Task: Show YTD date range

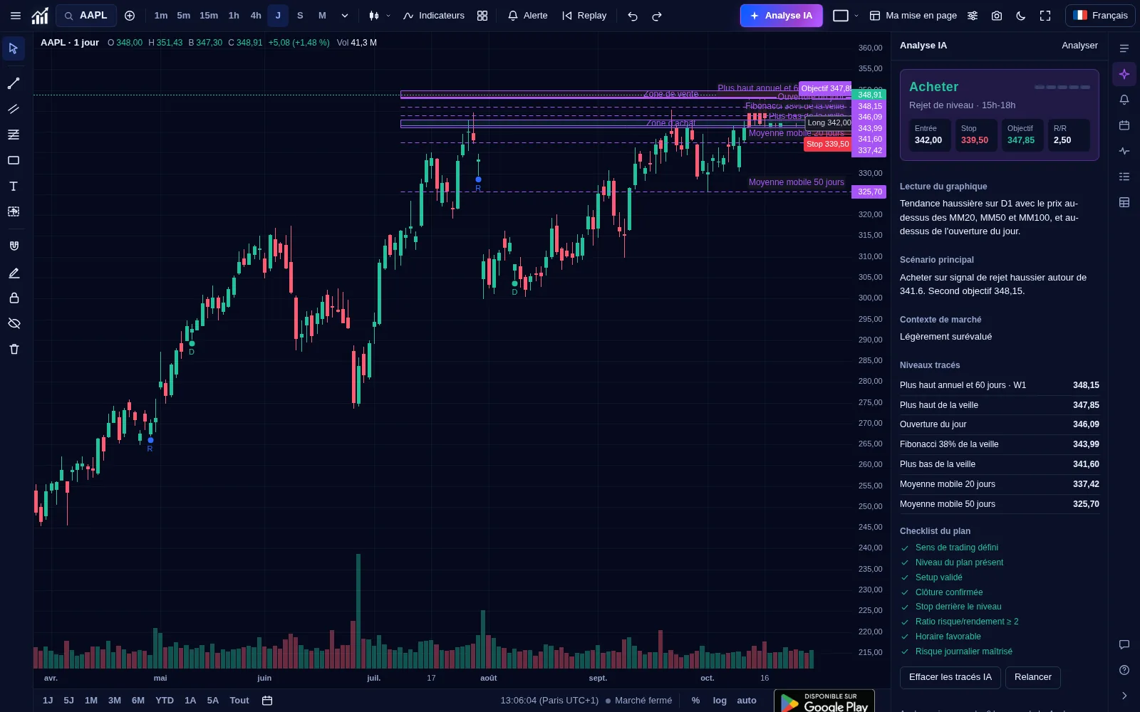Action: (165, 701)
